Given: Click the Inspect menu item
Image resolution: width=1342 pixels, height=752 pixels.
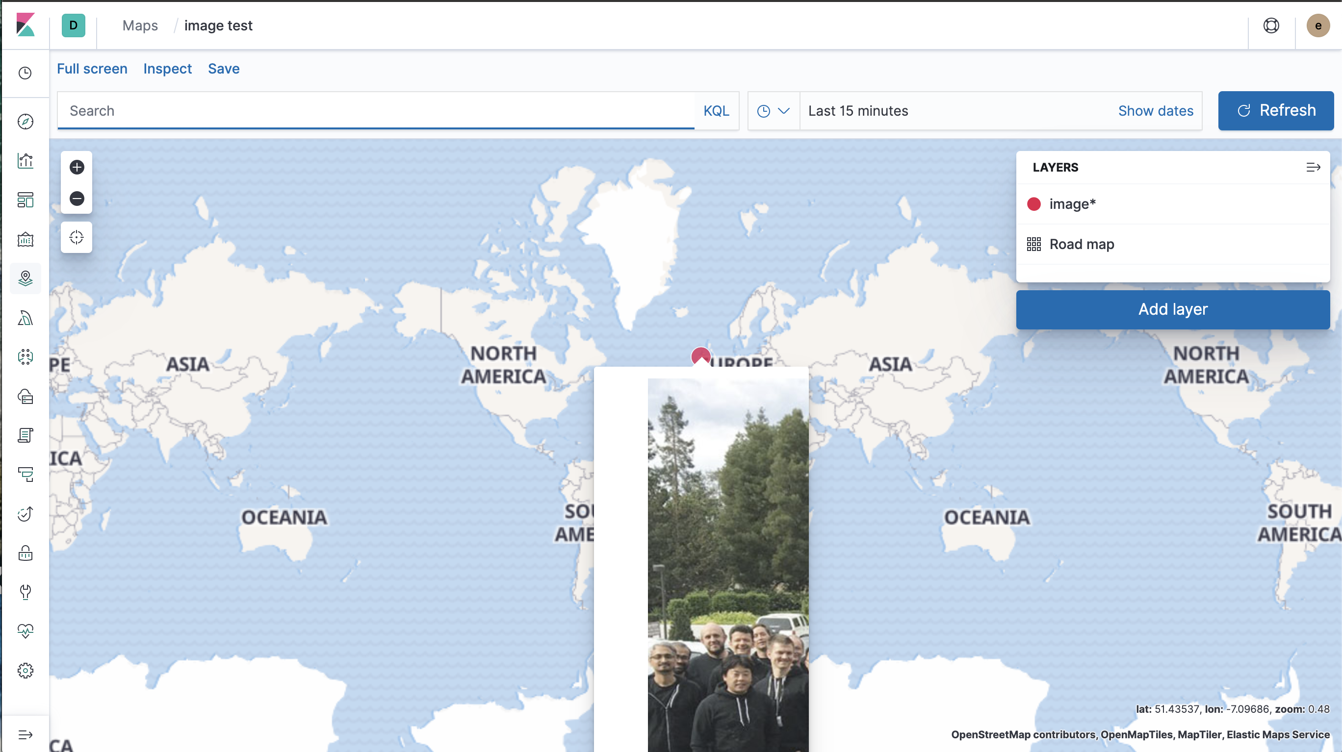Looking at the screenshot, I should (x=167, y=69).
